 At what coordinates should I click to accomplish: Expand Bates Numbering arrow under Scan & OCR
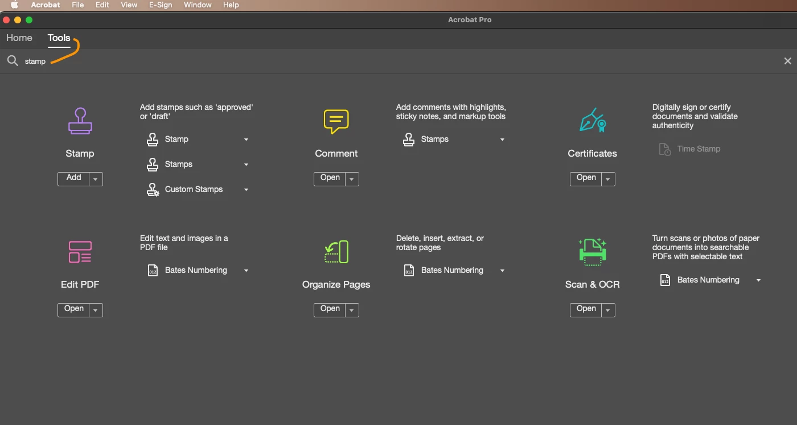point(758,280)
